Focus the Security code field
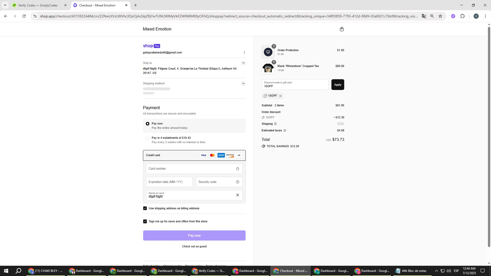 [x=219, y=182]
